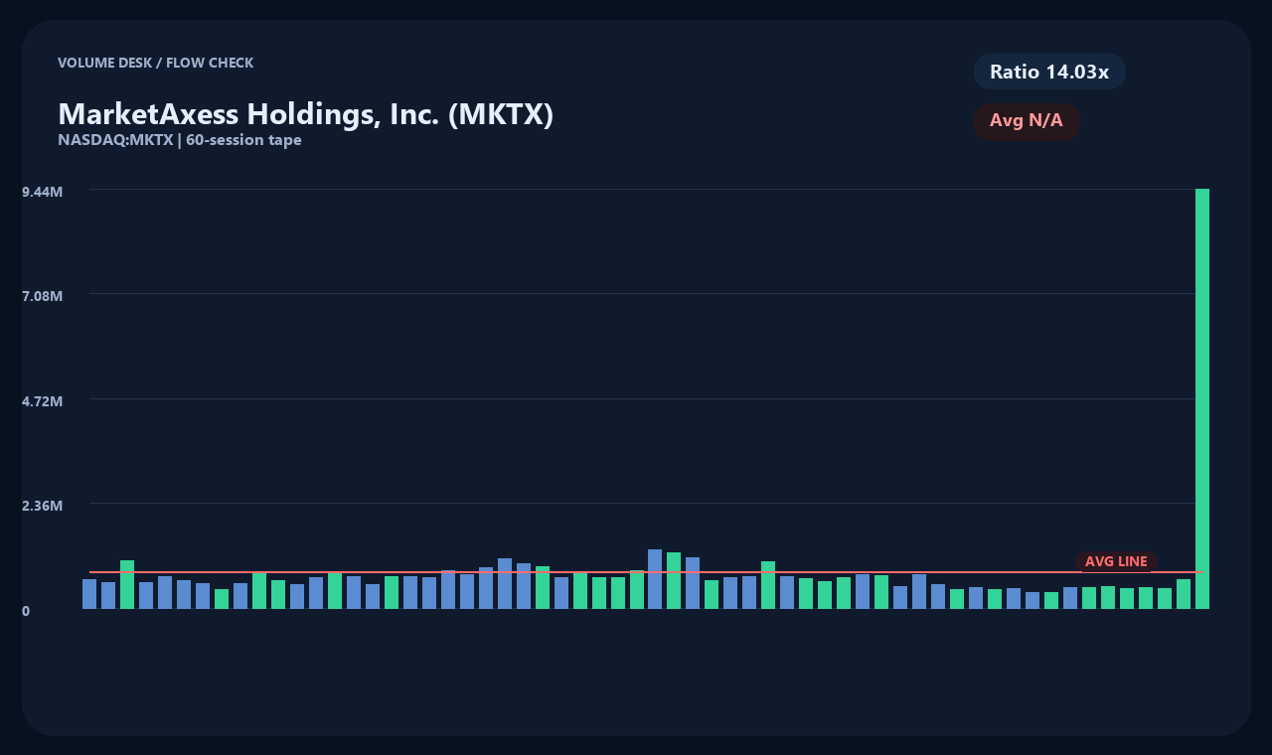Click the 4.72M axis label
Image resolution: width=1272 pixels, height=755 pixels.
(x=42, y=401)
